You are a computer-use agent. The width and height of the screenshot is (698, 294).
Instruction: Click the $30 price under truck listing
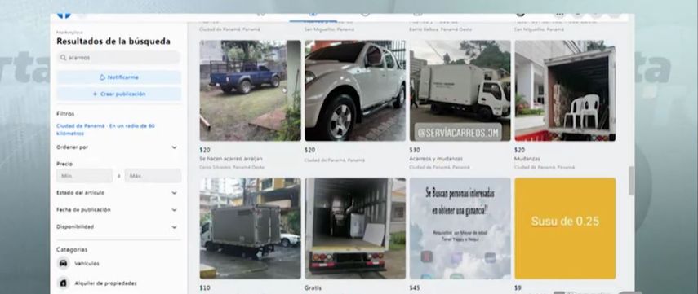(x=415, y=150)
